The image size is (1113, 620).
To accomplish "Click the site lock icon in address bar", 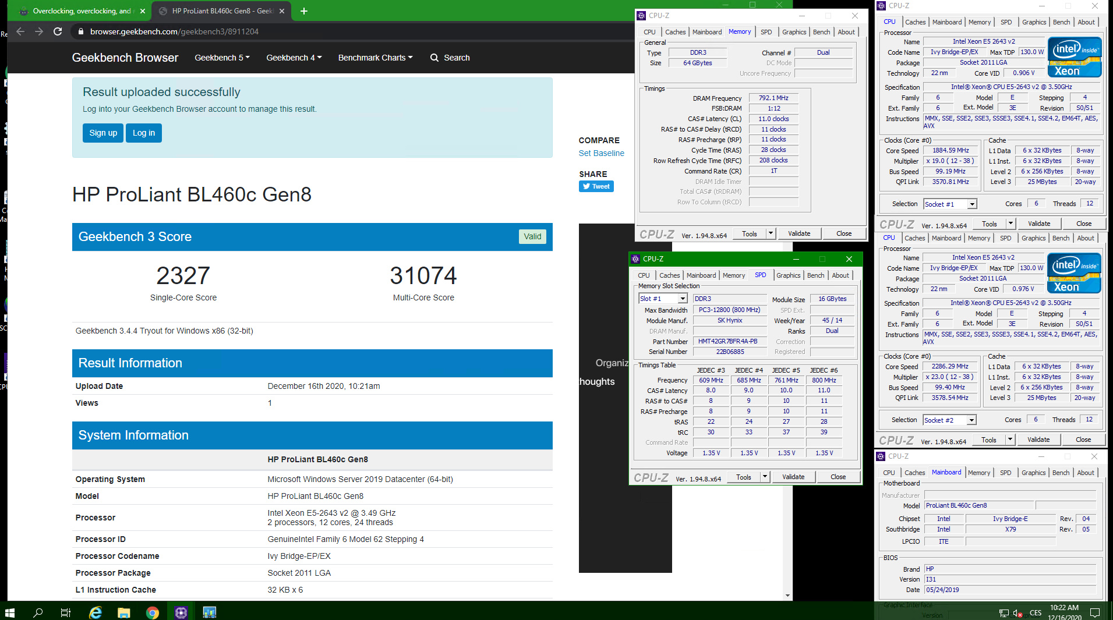I will click(80, 31).
